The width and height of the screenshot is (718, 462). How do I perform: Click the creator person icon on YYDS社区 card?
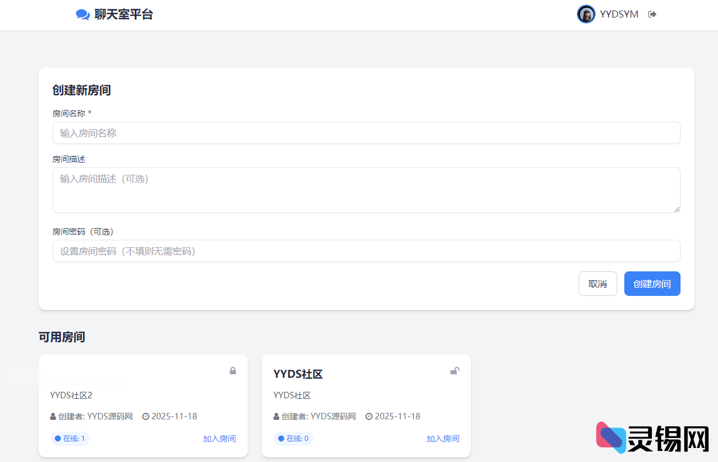click(276, 417)
